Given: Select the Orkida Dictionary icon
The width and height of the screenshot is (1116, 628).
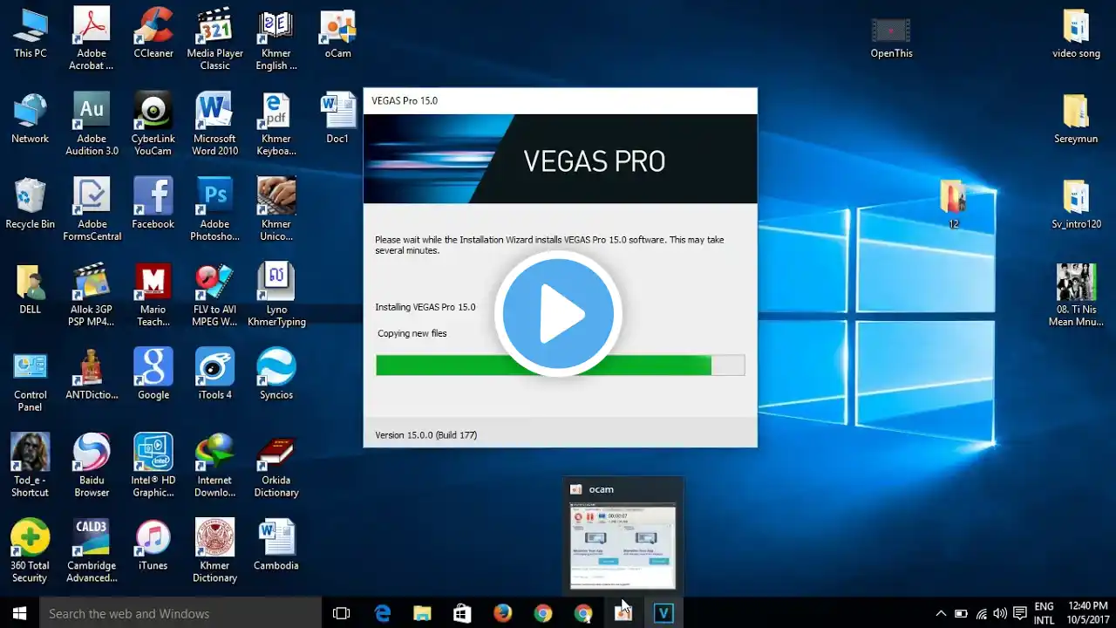Looking at the screenshot, I should 276,467.
